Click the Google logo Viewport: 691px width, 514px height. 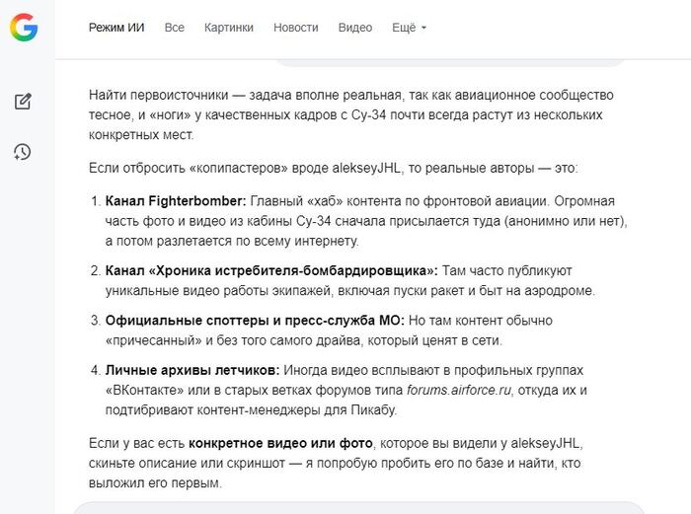click(24, 28)
